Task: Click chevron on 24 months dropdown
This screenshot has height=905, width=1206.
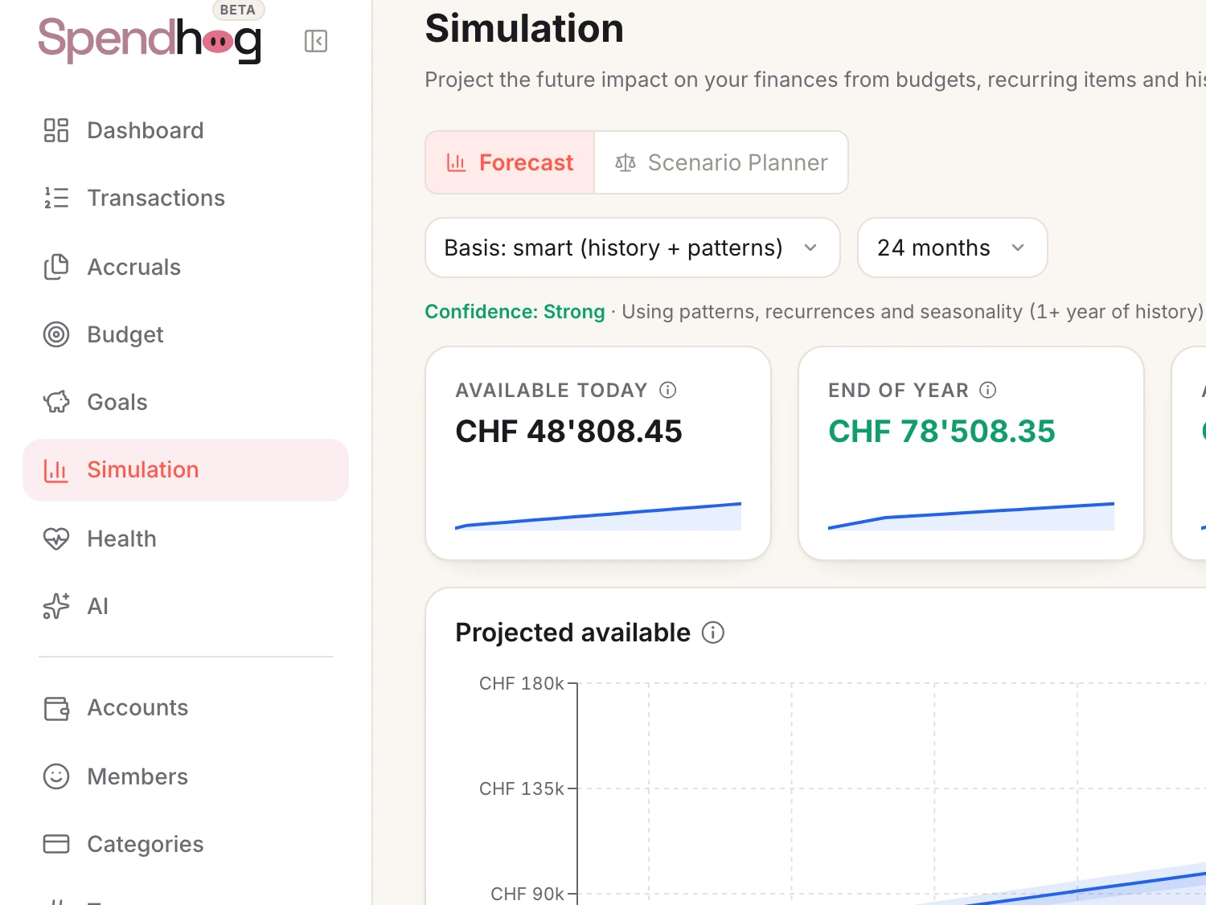Action: 1018,248
